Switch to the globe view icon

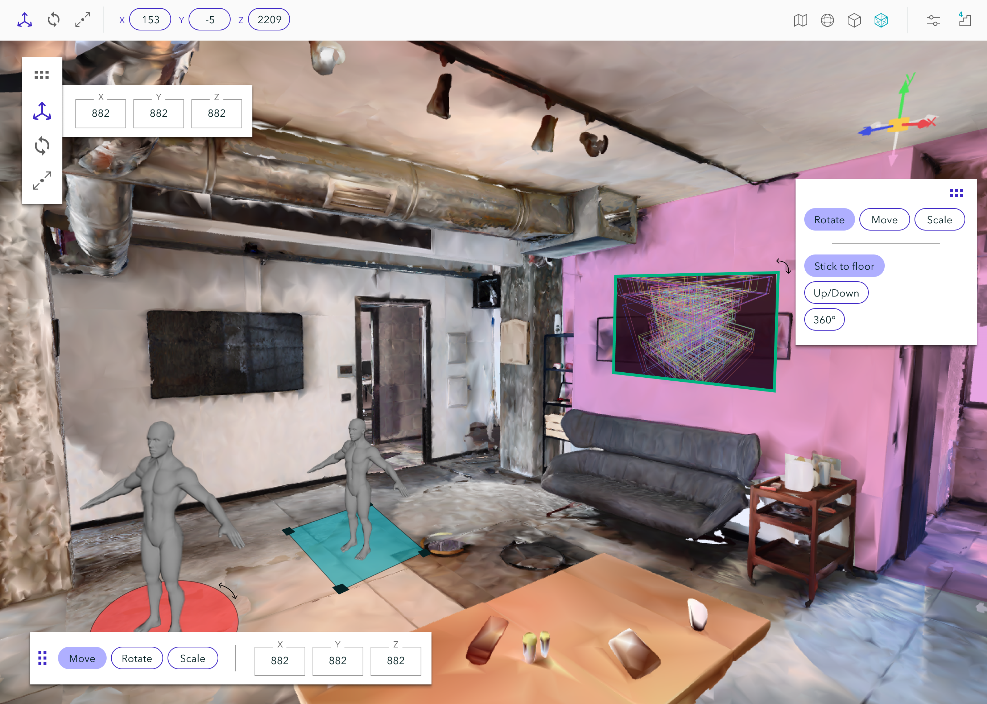[827, 20]
